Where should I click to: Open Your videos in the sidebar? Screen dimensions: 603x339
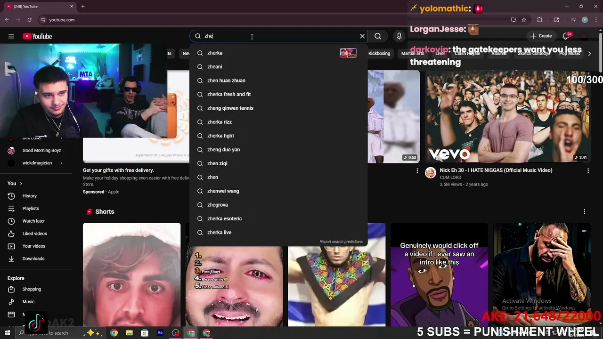pos(34,246)
